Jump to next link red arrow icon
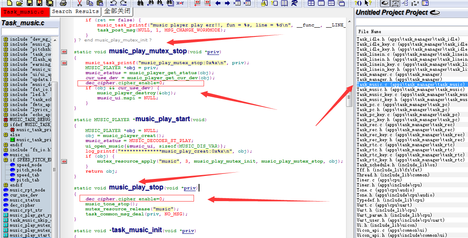Viewport: 468px width, 238px height. coord(207,3)
